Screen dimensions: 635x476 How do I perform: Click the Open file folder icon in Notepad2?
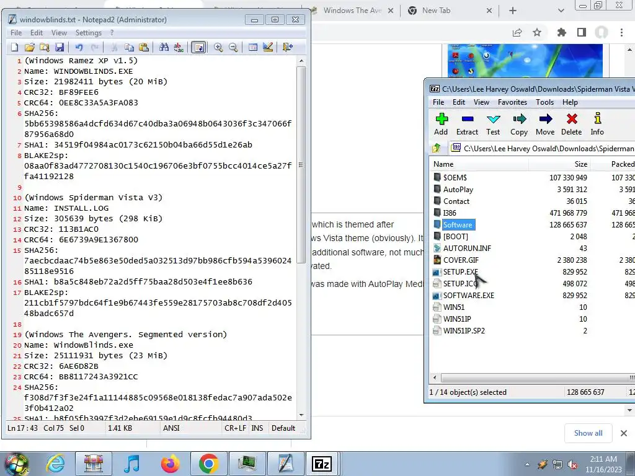[x=30, y=47]
